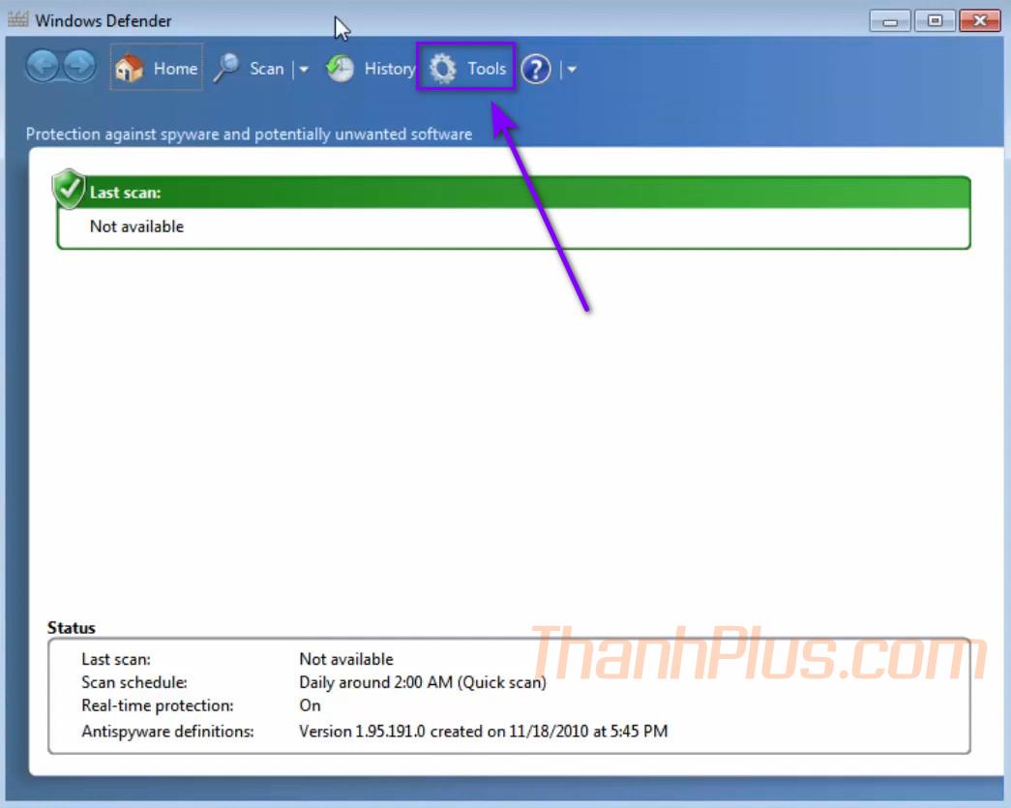Open the Tools text label
1011x808 pixels.
487,69
